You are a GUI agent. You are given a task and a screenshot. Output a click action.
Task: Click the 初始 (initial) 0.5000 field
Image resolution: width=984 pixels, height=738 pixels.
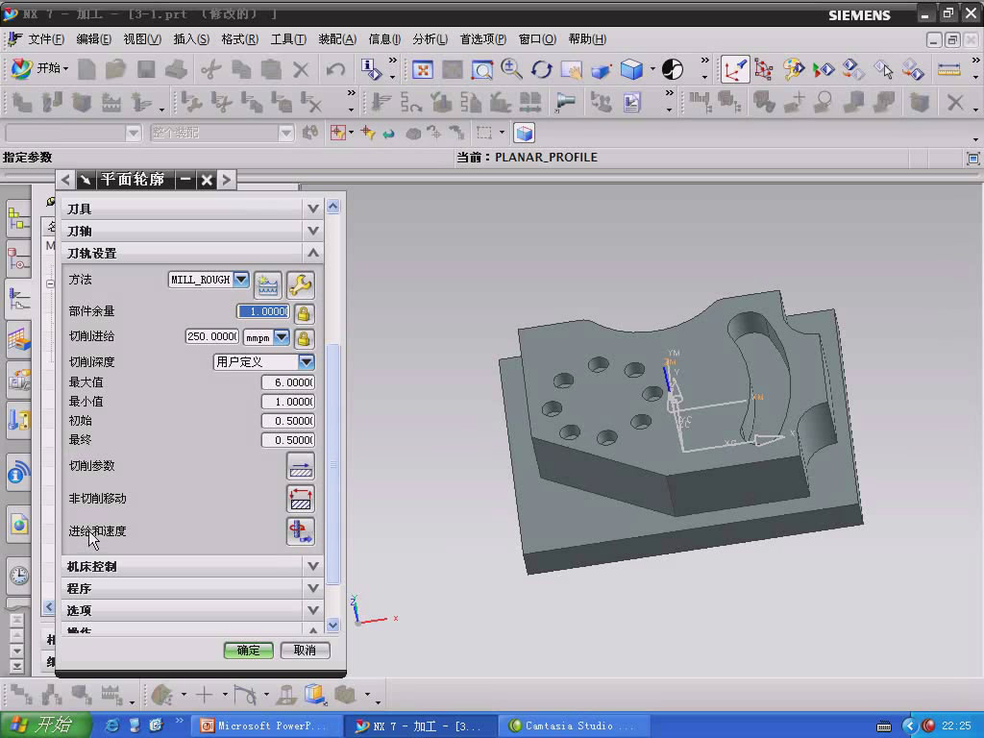point(288,421)
